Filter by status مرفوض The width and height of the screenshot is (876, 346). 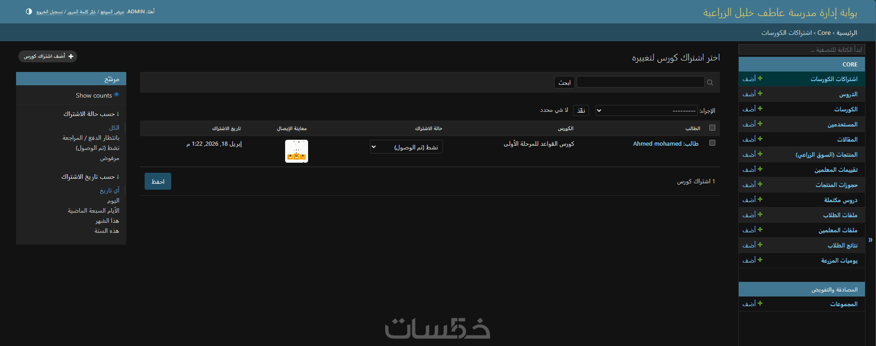[110, 158]
